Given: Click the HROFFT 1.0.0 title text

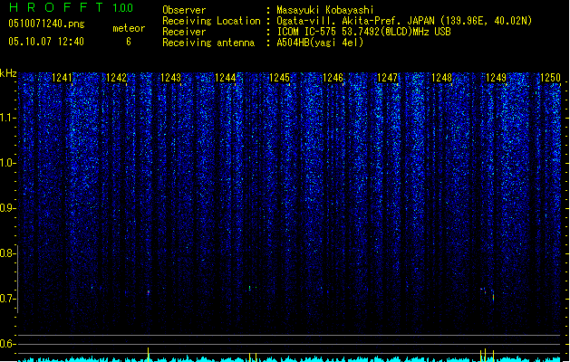Looking at the screenshot, I should click(72, 7).
